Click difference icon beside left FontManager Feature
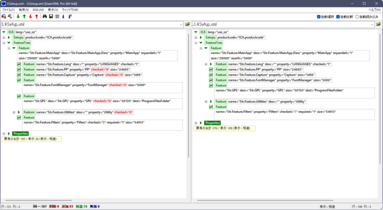383x210 pixels. click(19, 80)
